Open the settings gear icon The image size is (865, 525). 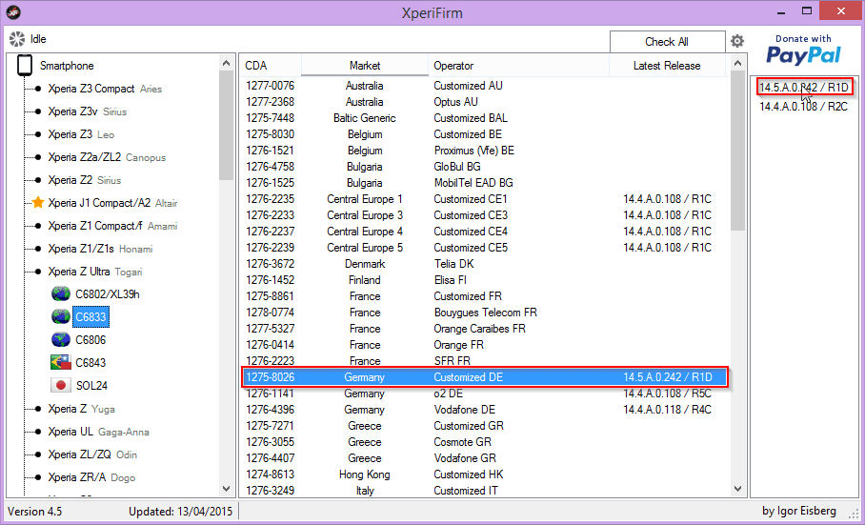tap(737, 41)
